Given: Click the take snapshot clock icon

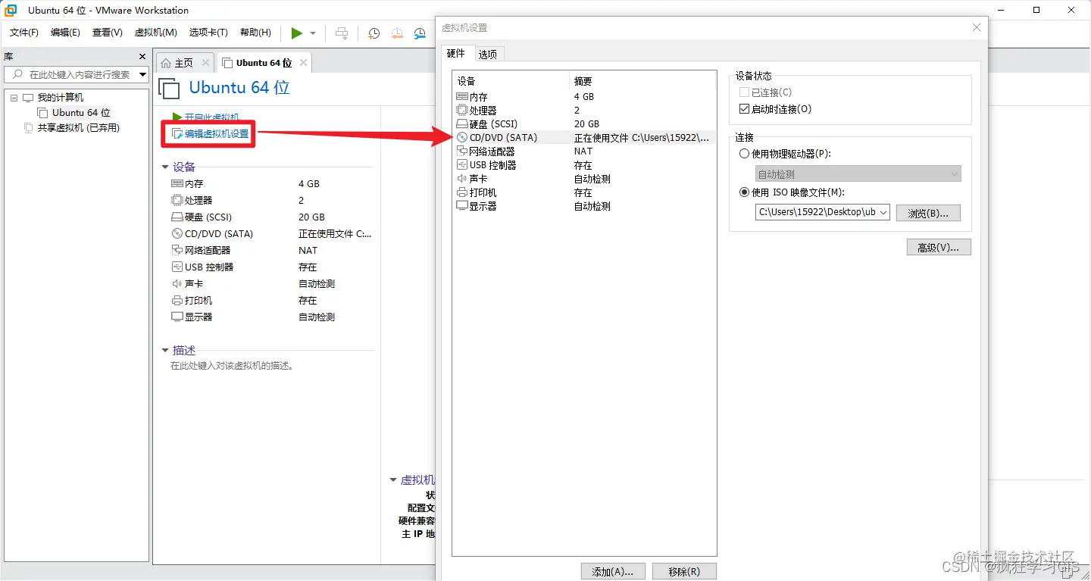Looking at the screenshot, I should (374, 33).
